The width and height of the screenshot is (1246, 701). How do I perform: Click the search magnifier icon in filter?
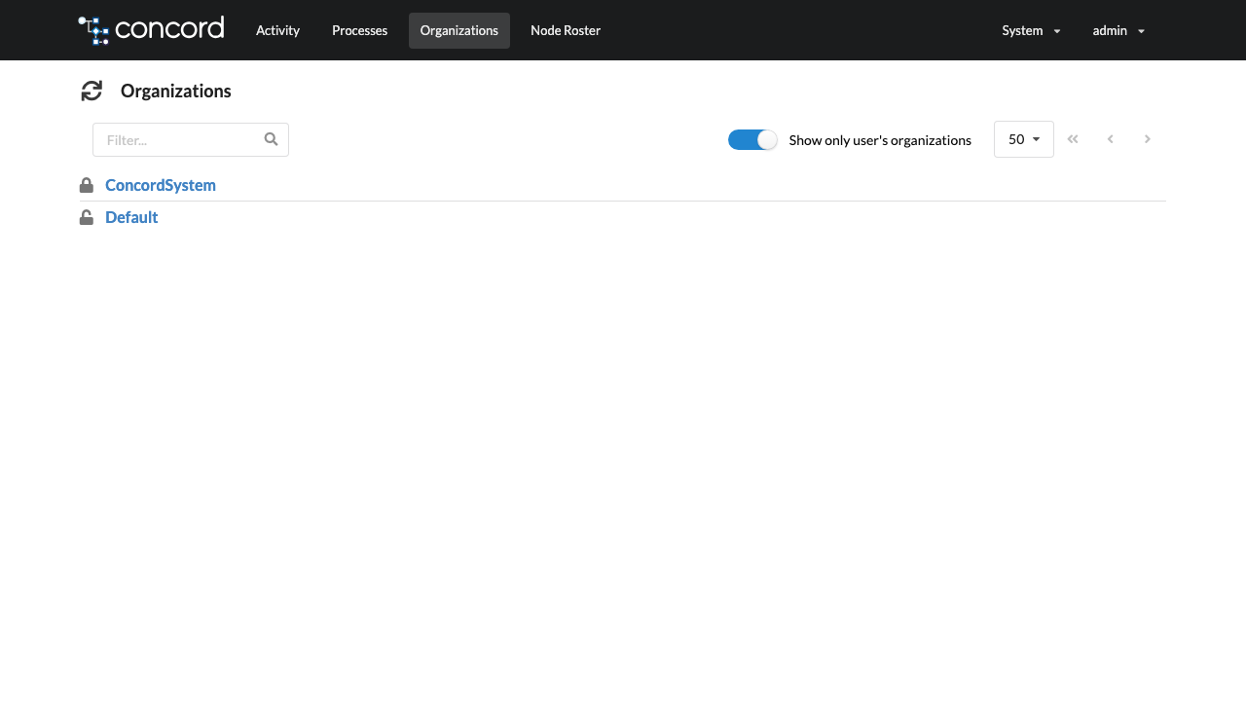click(x=271, y=139)
